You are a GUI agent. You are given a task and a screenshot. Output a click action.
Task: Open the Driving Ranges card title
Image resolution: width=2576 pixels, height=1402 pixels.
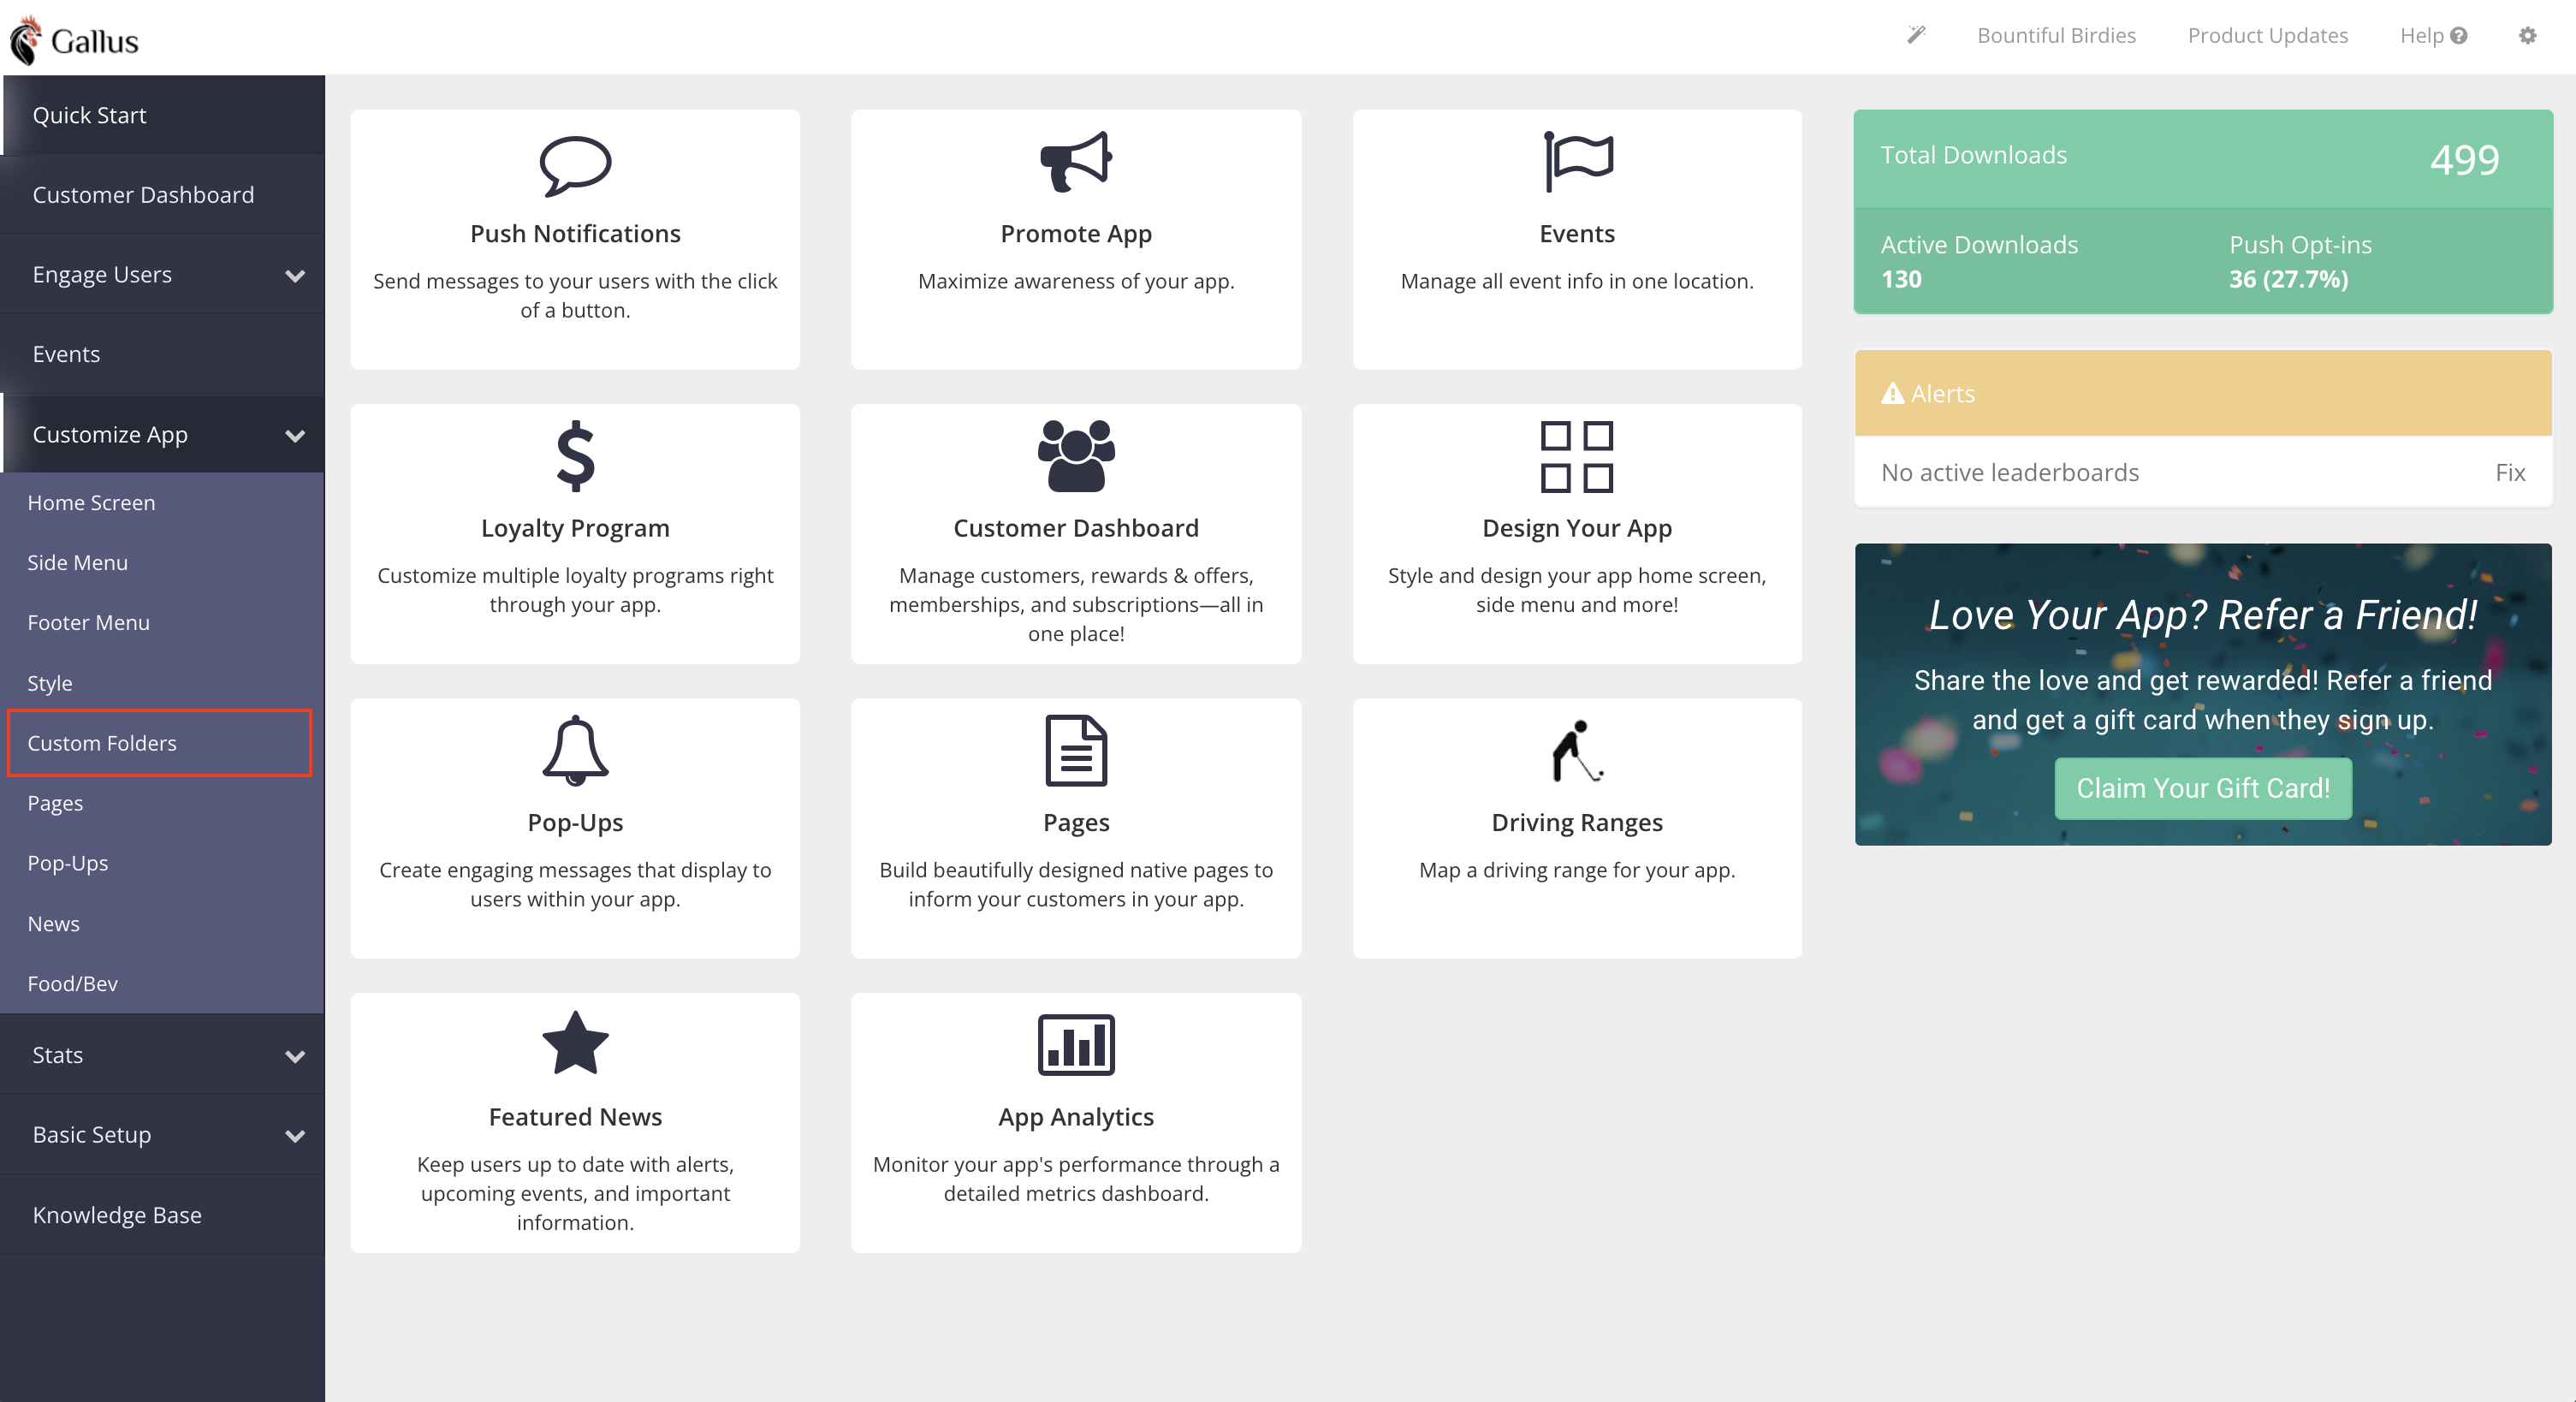coord(1577,822)
